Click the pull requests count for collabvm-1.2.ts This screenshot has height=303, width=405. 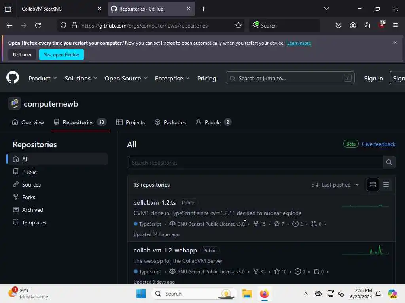coord(316,224)
